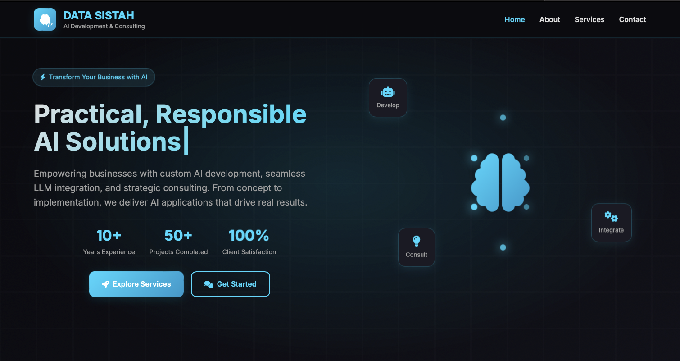Click the Practical, Responsible AI Solutions headline
The width and height of the screenshot is (680, 361).
pyautogui.click(x=170, y=128)
